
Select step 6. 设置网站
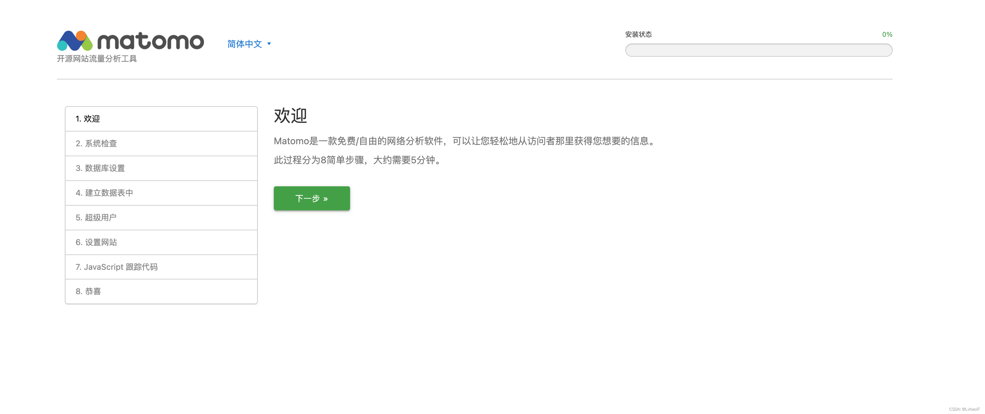tap(161, 242)
